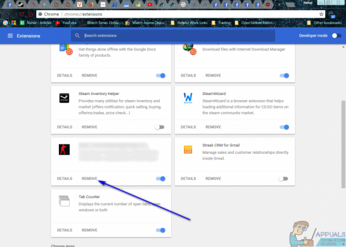Open the Nehal profile button
The height and width of the screenshot is (247, 346).
(308, 3)
